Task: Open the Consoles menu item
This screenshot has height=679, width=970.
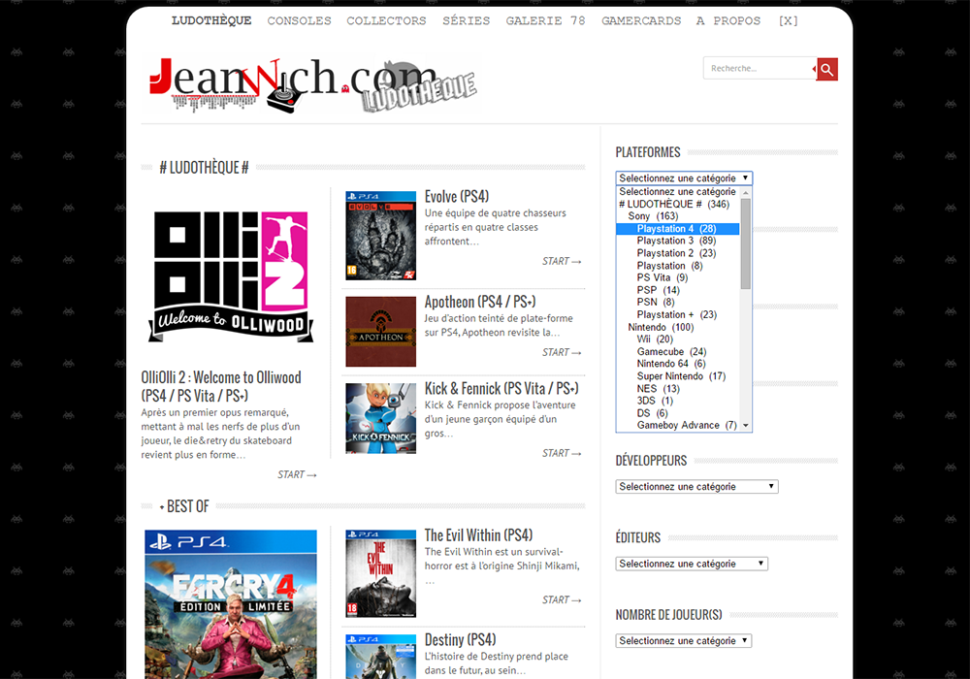Action: coord(299,20)
